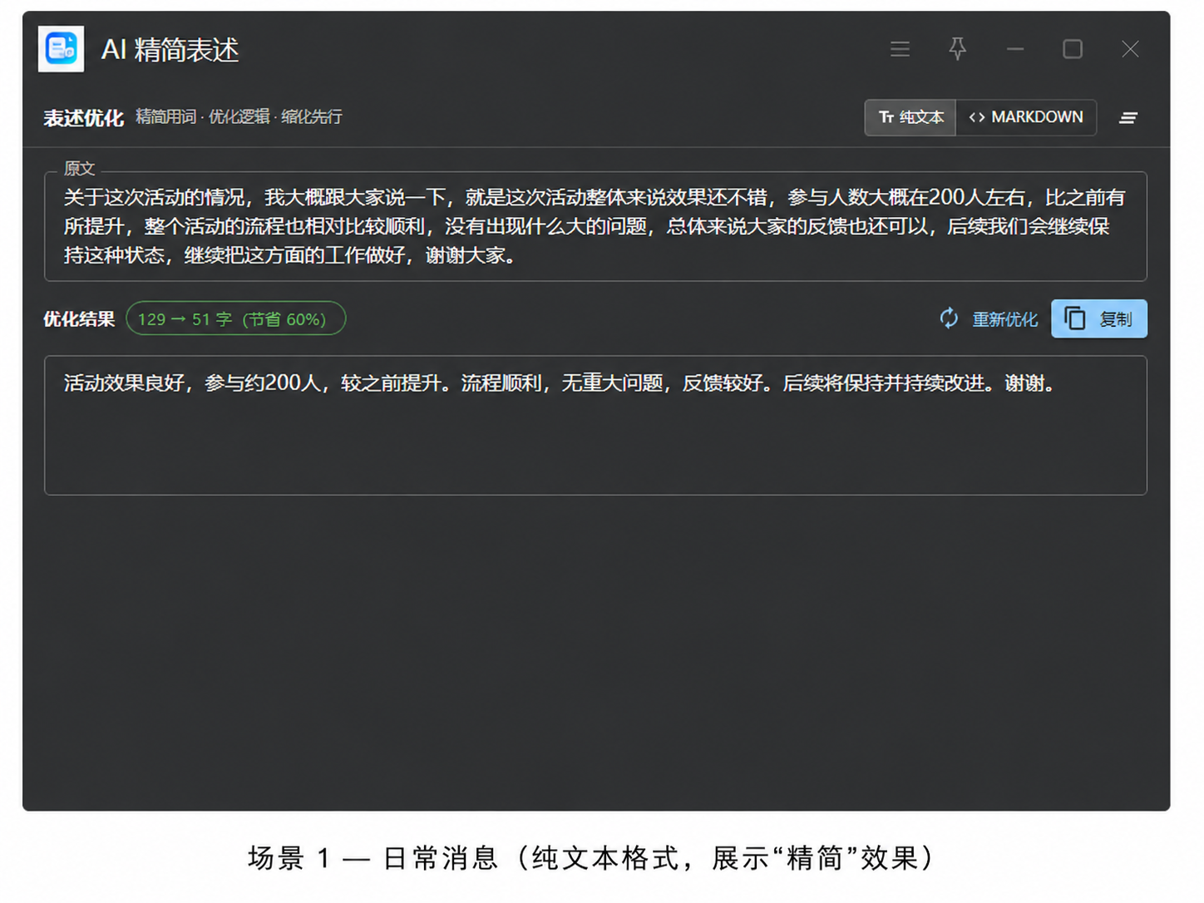Click the title text AI 精简表述
The width and height of the screenshot is (1204, 903).
tap(170, 50)
